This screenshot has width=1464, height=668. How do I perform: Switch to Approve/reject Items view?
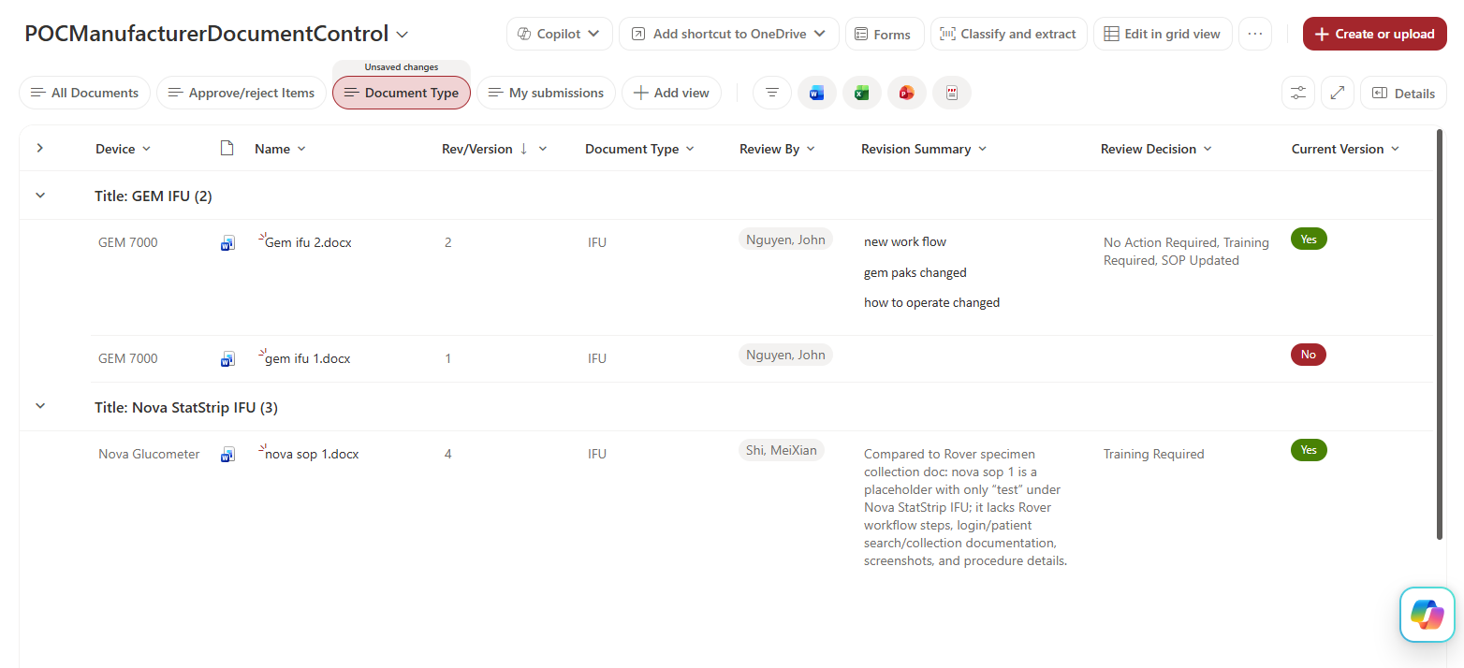click(x=242, y=93)
